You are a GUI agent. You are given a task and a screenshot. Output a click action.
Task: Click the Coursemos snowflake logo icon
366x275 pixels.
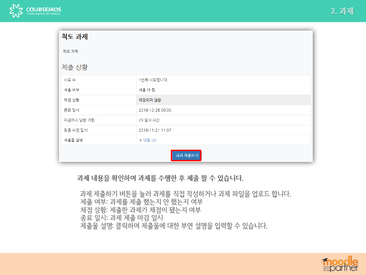[16, 11]
